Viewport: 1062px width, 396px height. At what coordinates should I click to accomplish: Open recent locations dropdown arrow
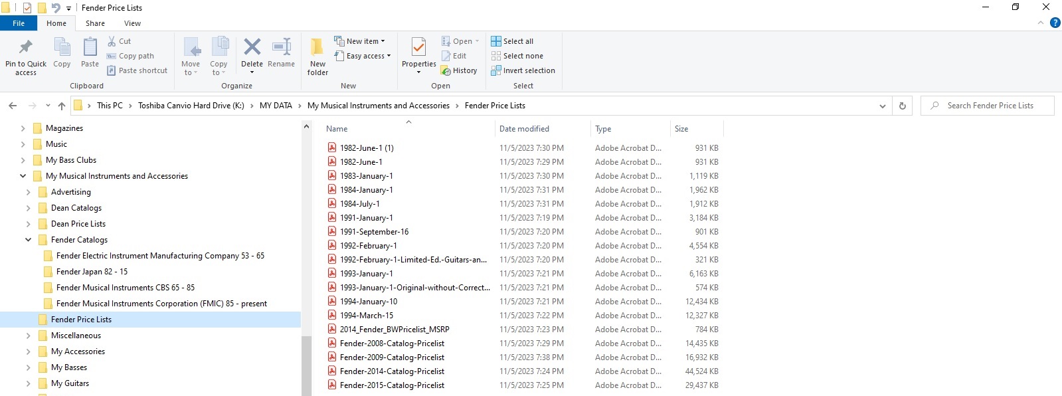tap(48, 106)
